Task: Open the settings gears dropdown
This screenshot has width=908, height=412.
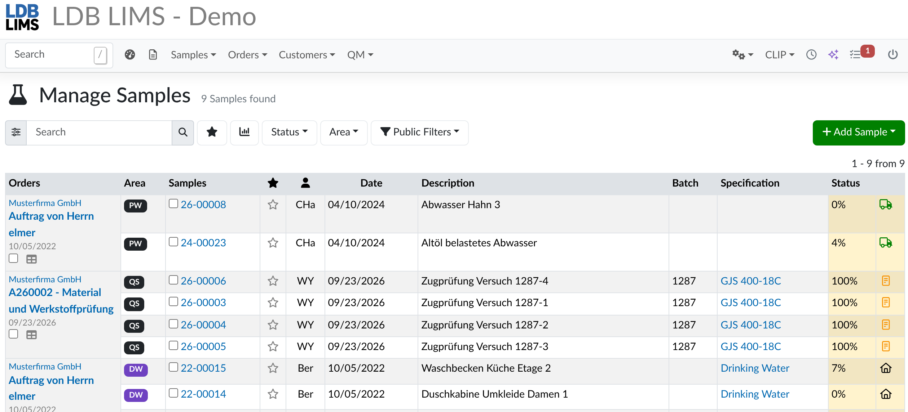Action: [x=742, y=55]
